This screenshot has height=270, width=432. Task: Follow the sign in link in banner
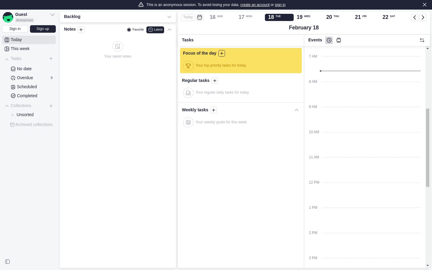280,5
